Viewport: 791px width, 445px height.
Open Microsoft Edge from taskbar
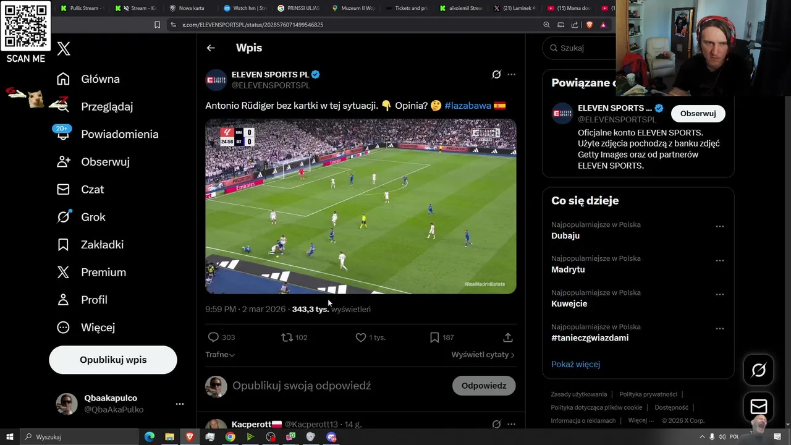150,437
